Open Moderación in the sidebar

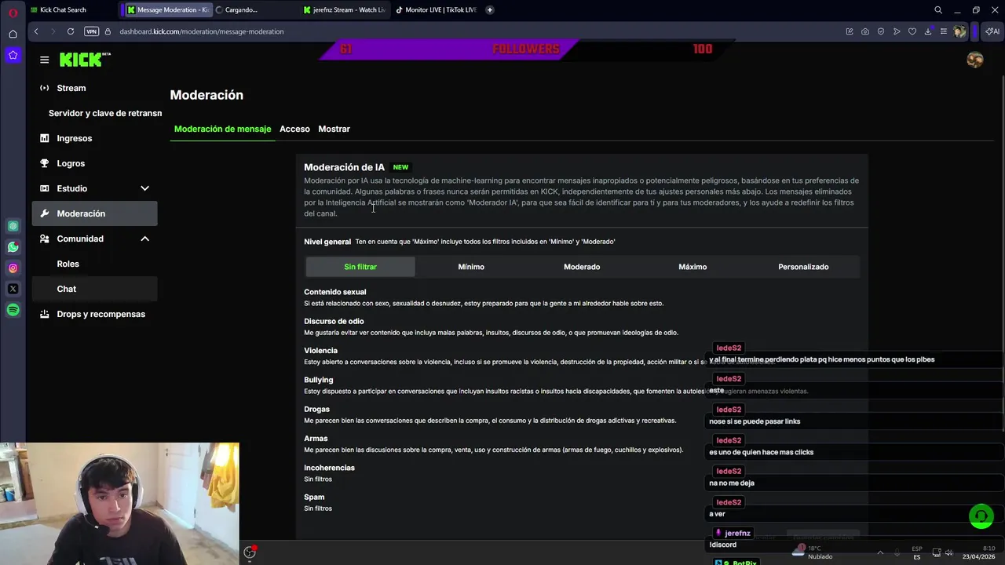[x=94, y=213]
